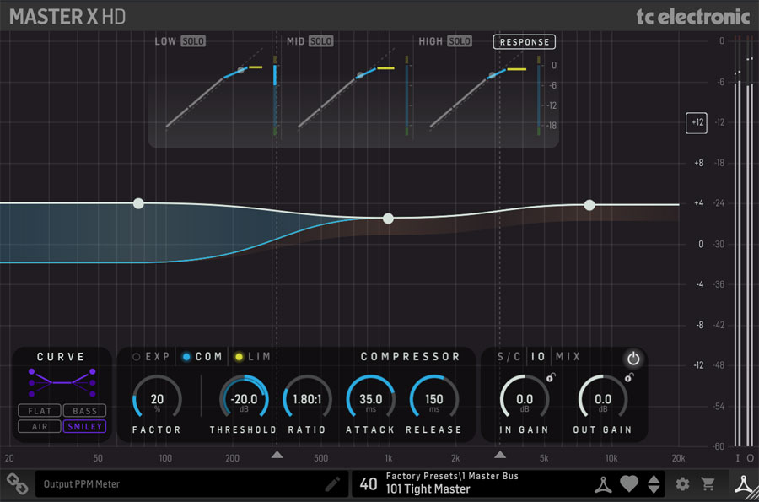The width and height of the screenshot is (759, 502).
Task: Click the Factory Presets\1 Master Bus path
Action: [452, 476]
